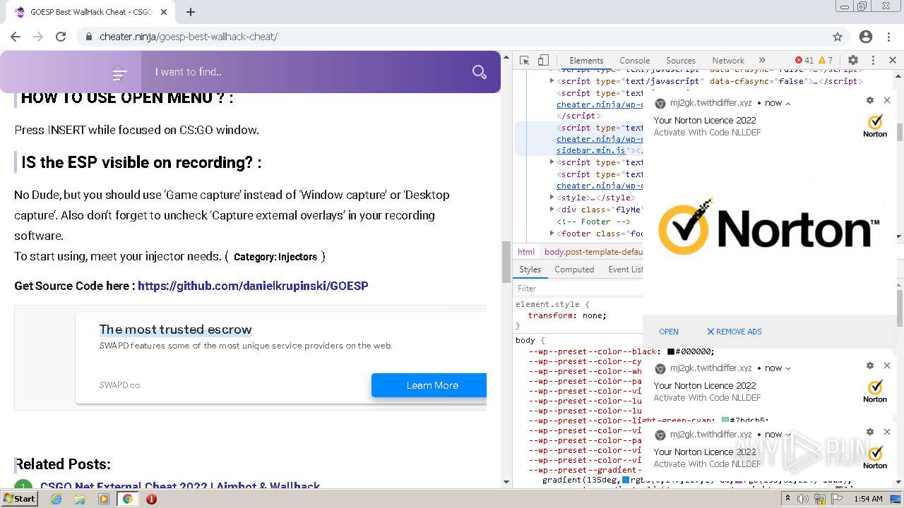Reload the current page
The width and height of the screenshot is (904, 508).
click(x=61, y=37)
